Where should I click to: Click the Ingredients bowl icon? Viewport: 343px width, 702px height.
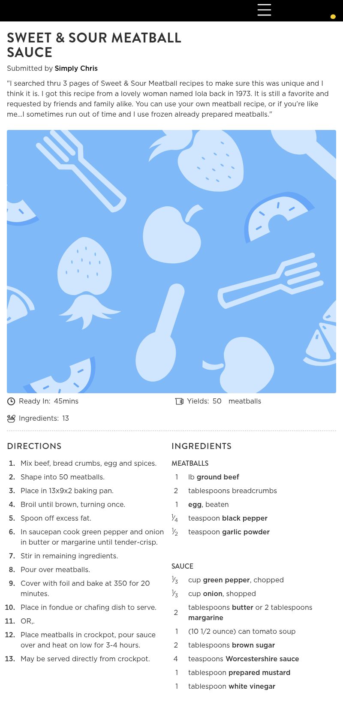pos(11,419)
